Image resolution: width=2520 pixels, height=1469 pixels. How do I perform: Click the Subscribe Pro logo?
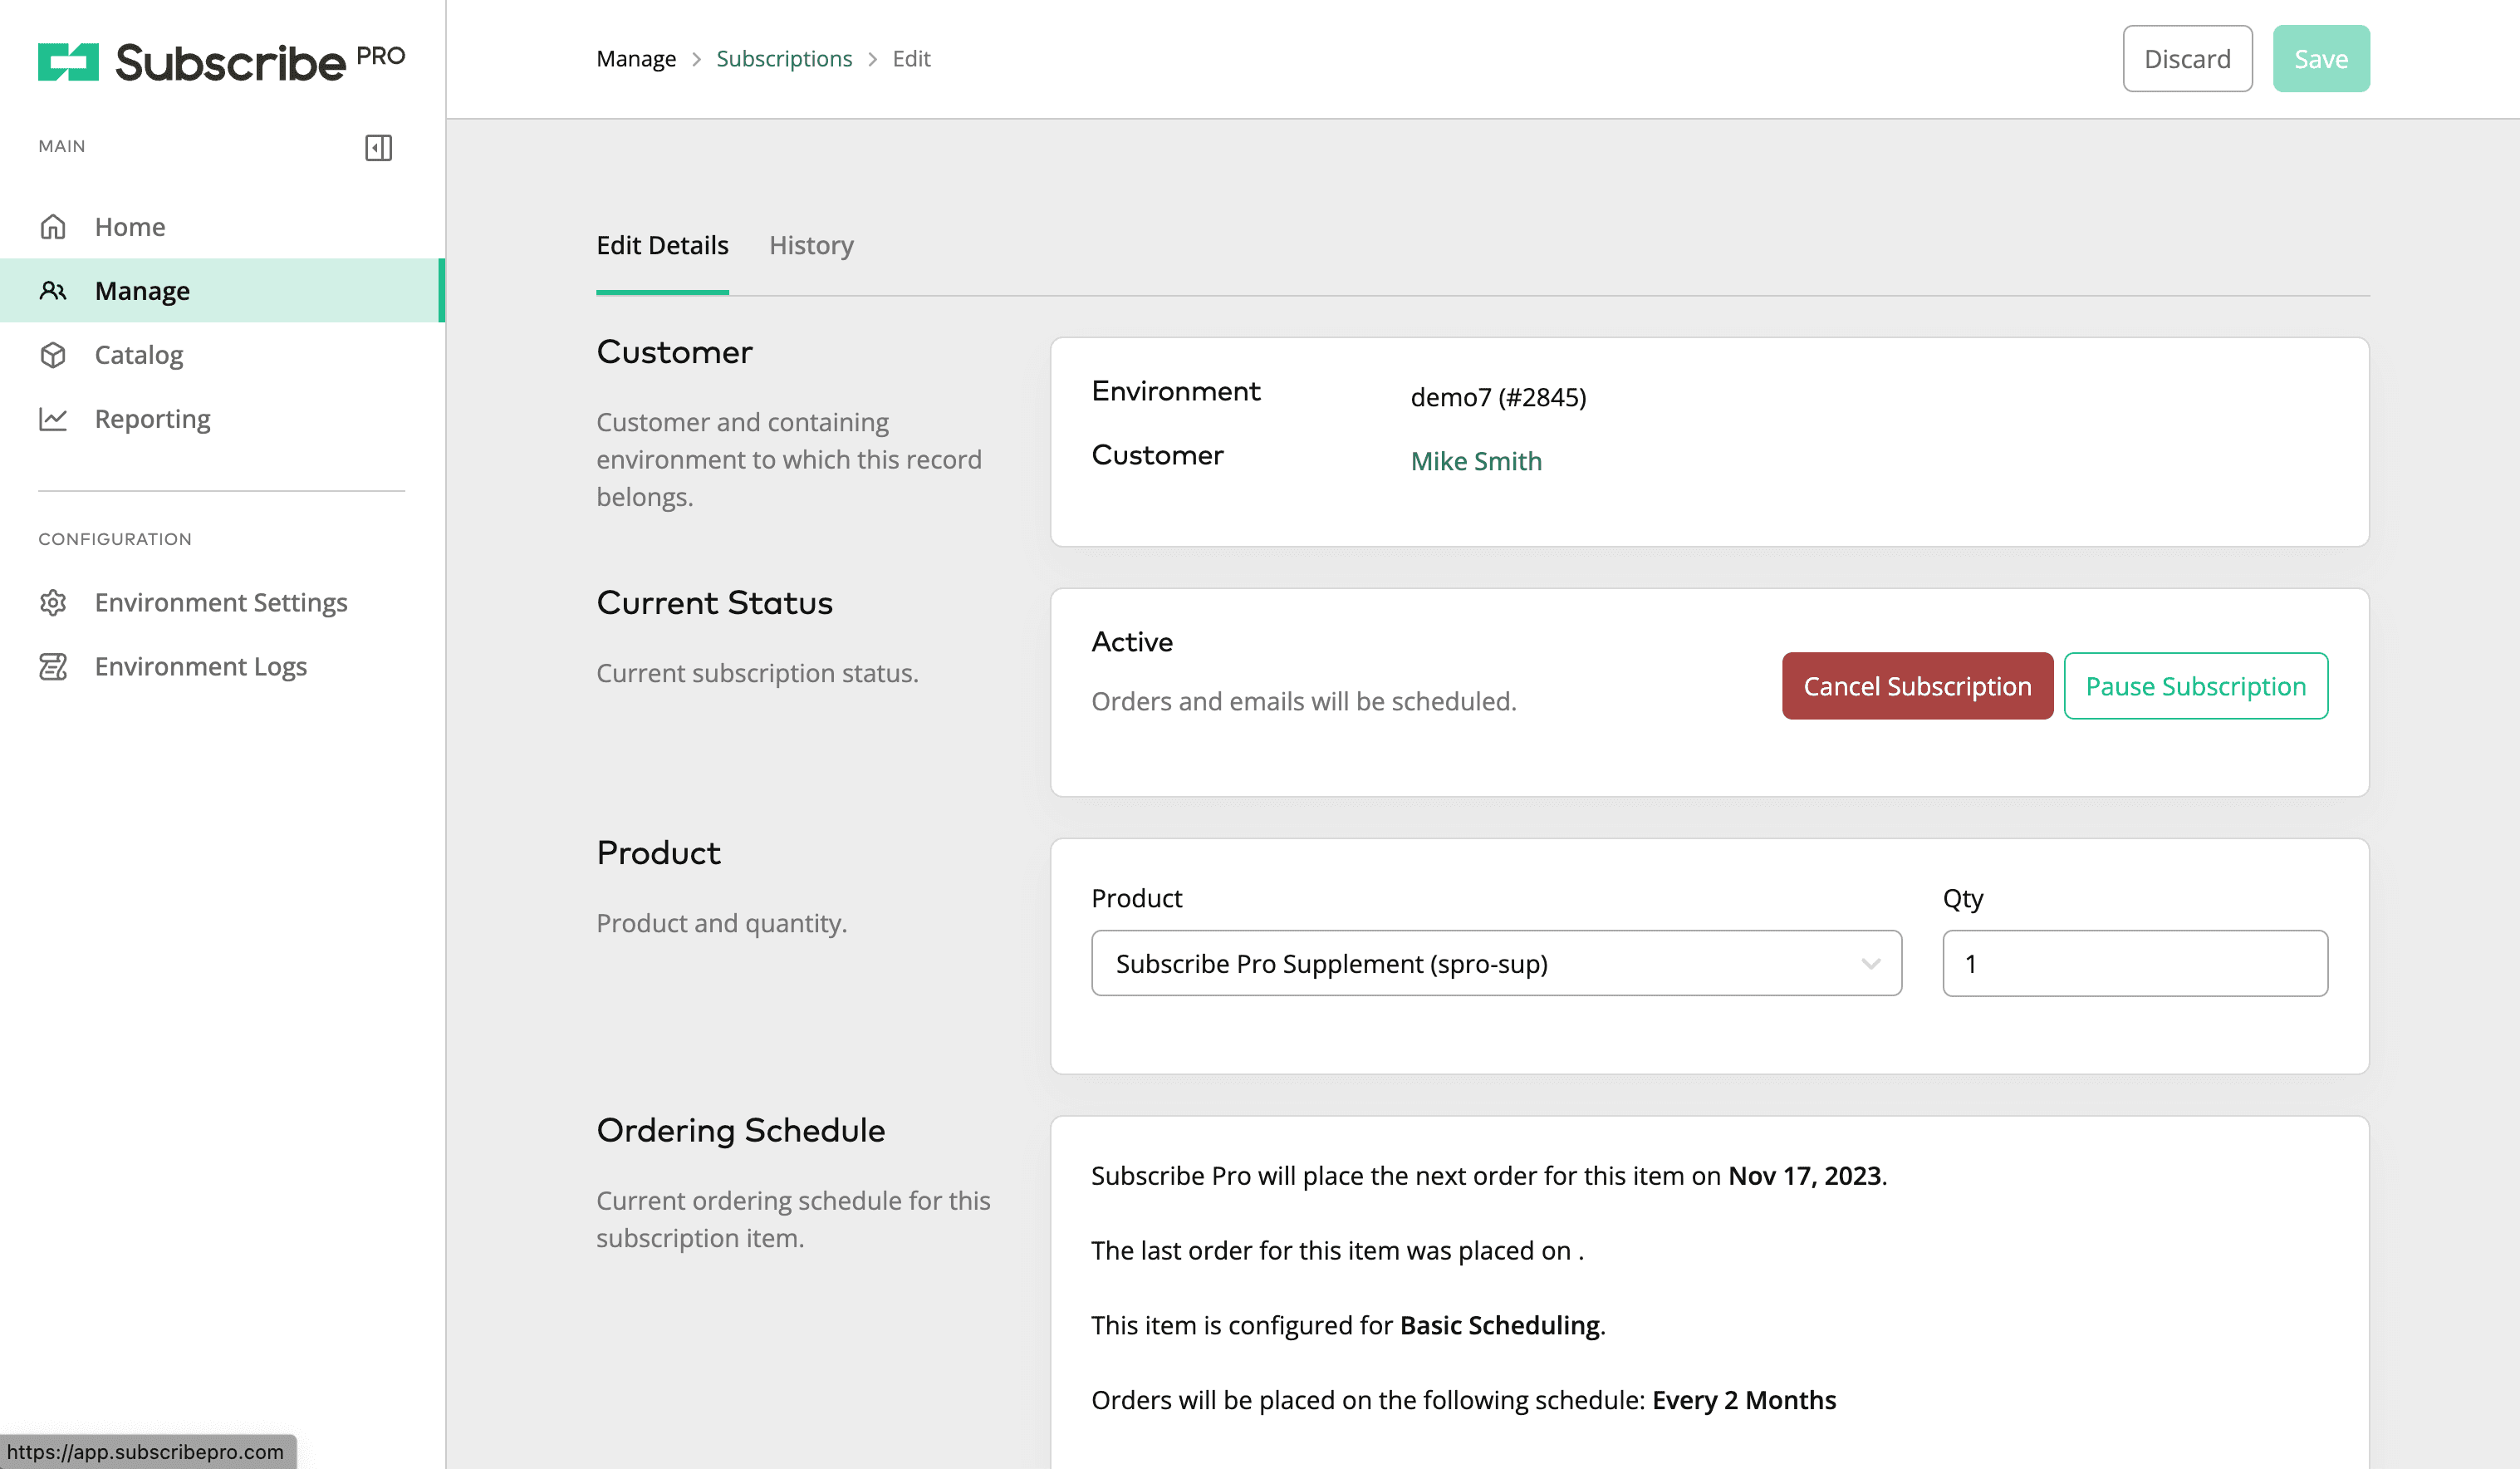pos(221,62)
